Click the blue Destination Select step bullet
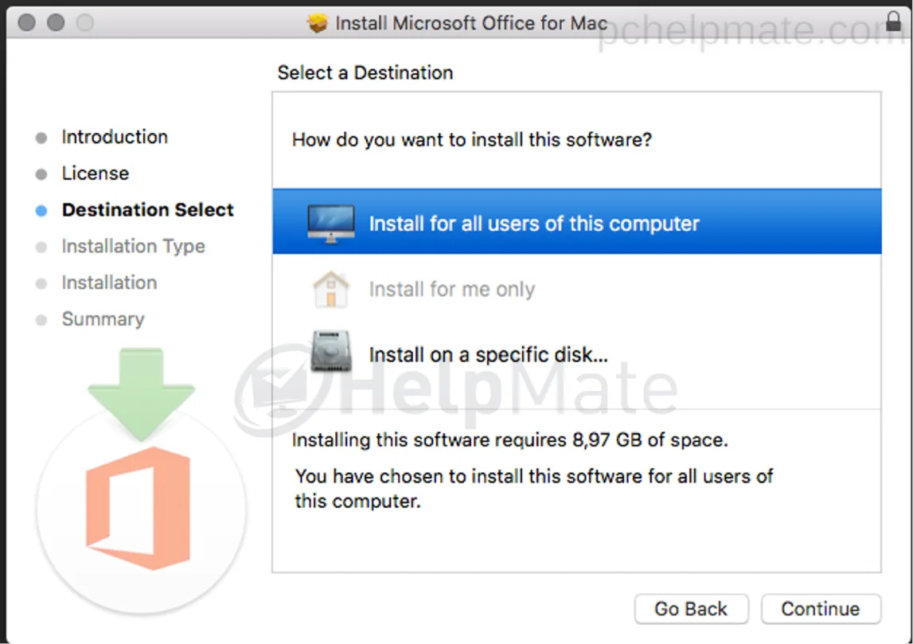913x644 pixels. pyautogui.click(x=41, y=210)
